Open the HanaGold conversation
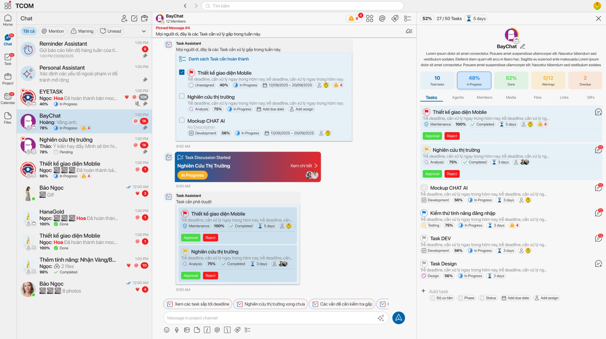Screen dimensions: 606x339 click(x=84, y=218)
